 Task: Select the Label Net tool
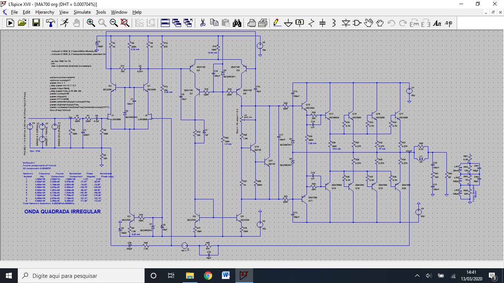click(300, 23)
